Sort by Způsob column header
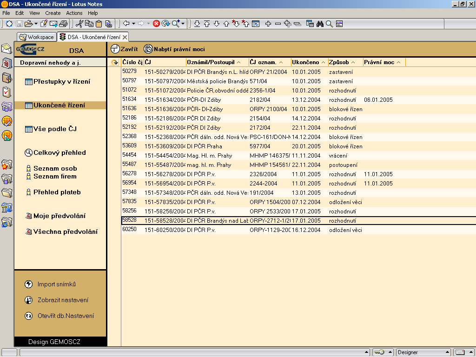476x357 pixels. tap(345, 62)
